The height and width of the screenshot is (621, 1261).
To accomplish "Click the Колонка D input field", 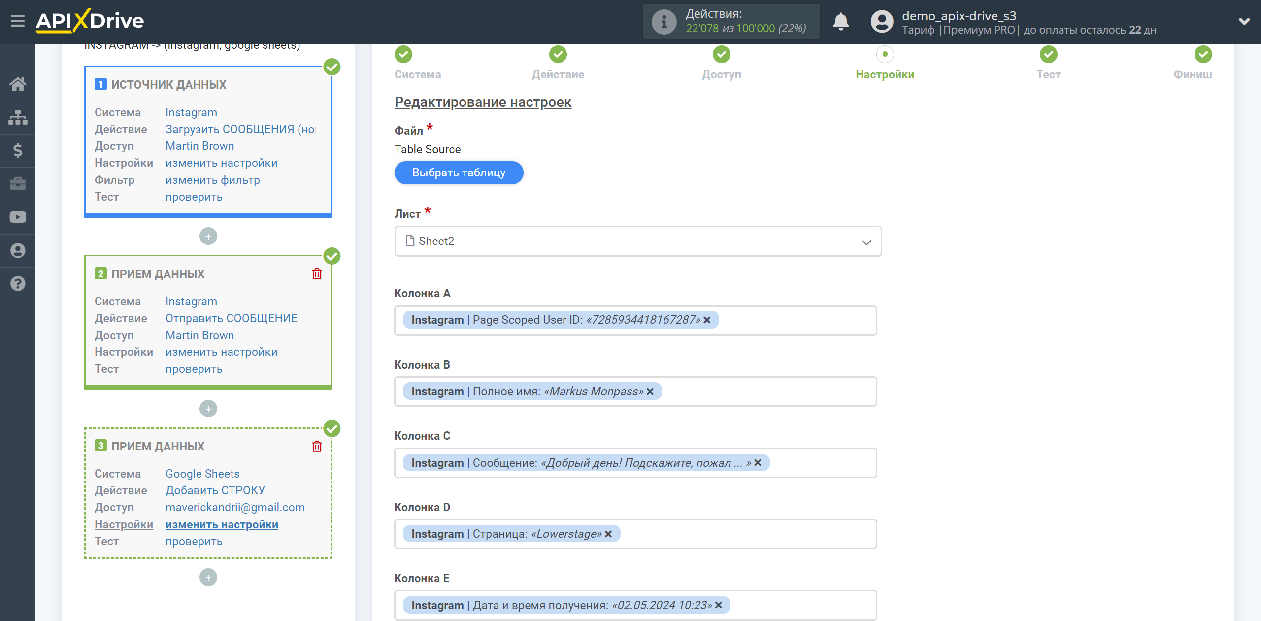I will 635,534.
